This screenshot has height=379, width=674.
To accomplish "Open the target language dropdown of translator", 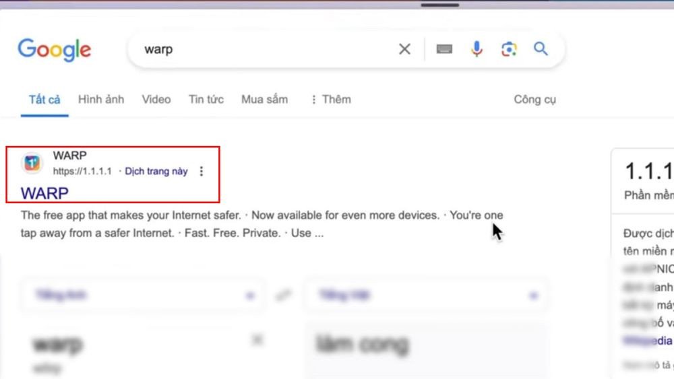I will tap(426, 296).
